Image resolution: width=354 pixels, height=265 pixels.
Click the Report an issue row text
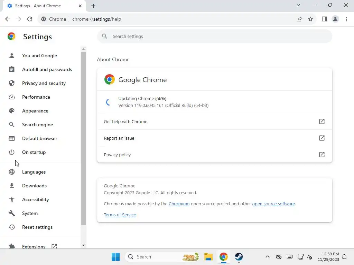(x=119, y=138)
